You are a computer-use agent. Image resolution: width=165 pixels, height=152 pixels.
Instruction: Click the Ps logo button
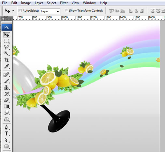pos(7,27)
